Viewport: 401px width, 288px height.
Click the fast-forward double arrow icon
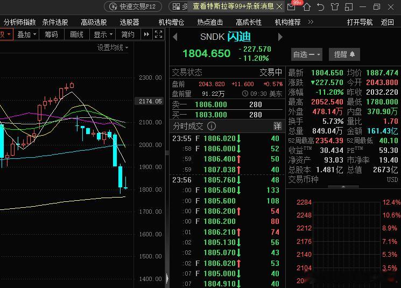[x=146, y=34]
